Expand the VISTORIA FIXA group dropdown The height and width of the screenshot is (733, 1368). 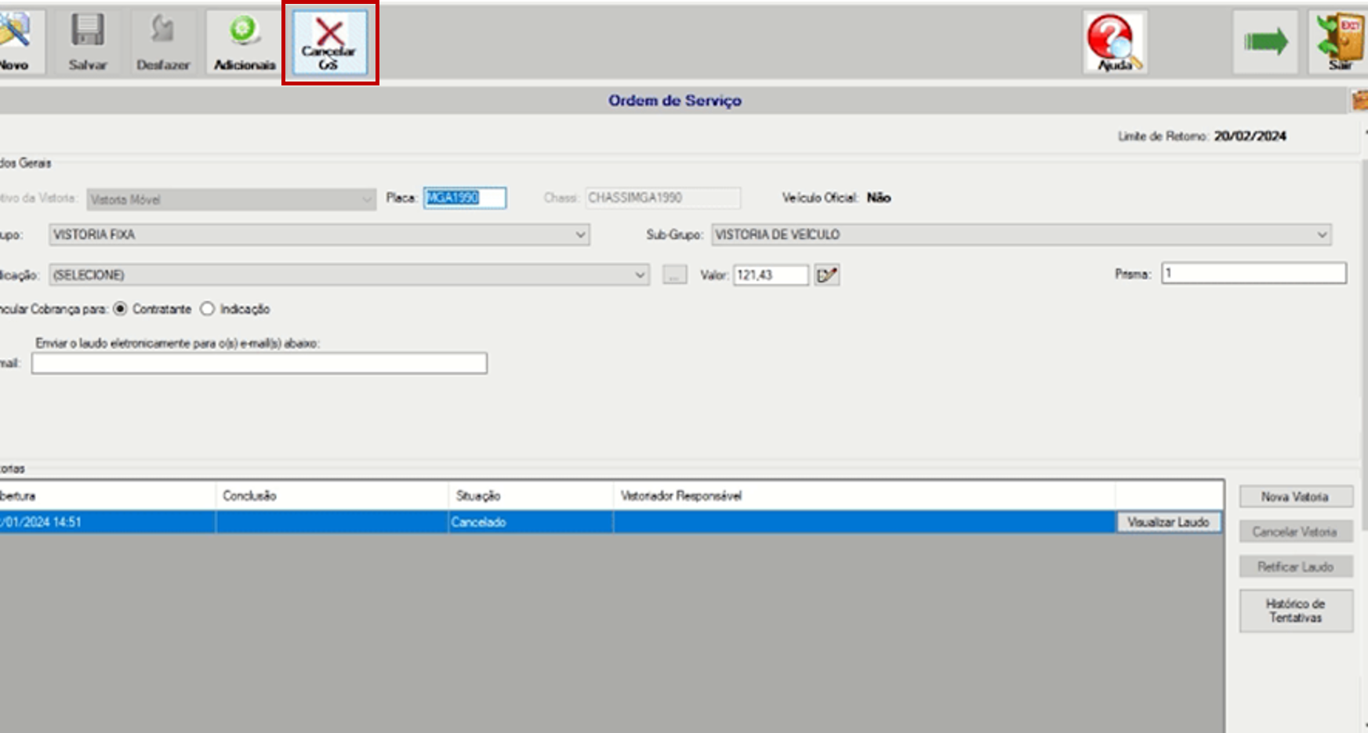(319, 234)
